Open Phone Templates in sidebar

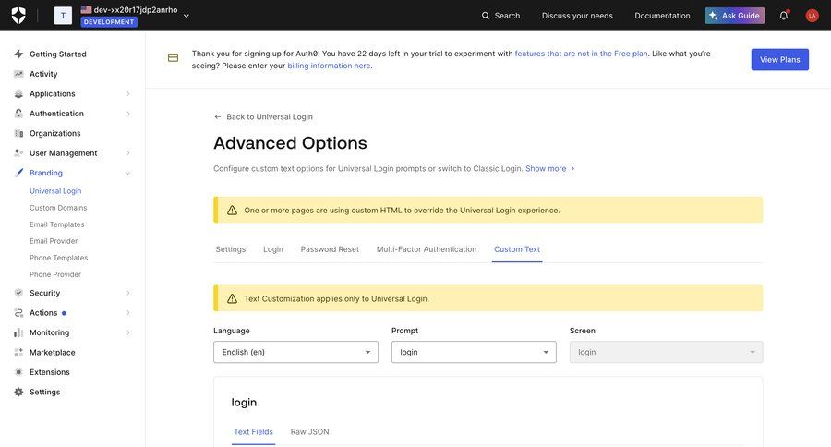pos(59,258)
